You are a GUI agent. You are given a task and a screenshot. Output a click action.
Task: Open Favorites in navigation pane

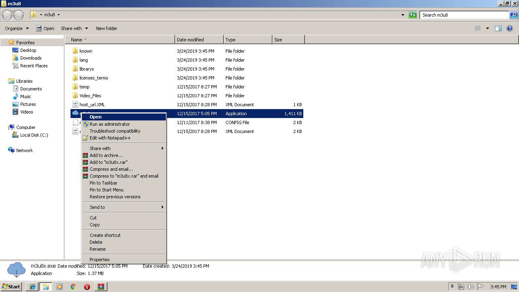click(x=25, y=43)
